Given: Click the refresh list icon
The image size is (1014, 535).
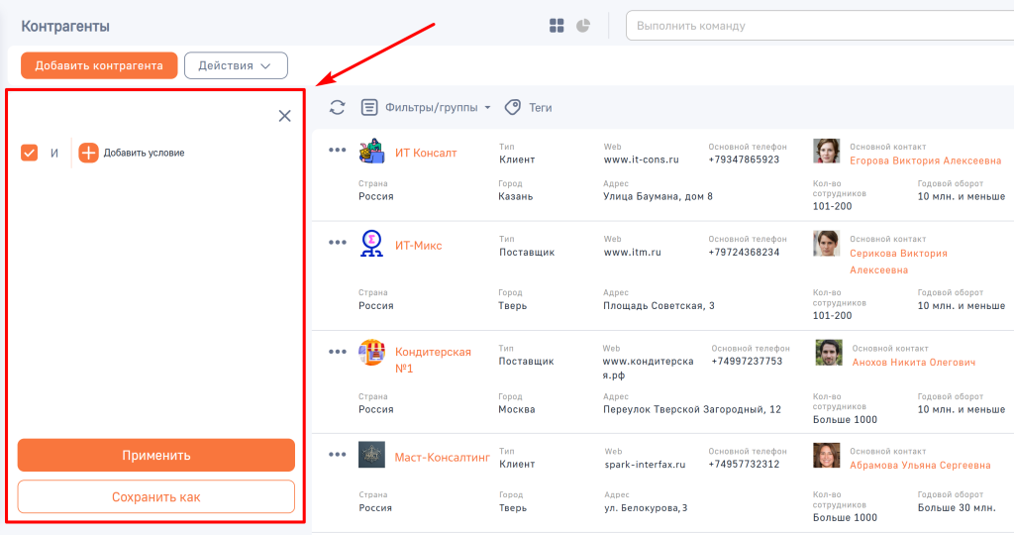Looking at the screenshot, I should click(x=338, y=107).
